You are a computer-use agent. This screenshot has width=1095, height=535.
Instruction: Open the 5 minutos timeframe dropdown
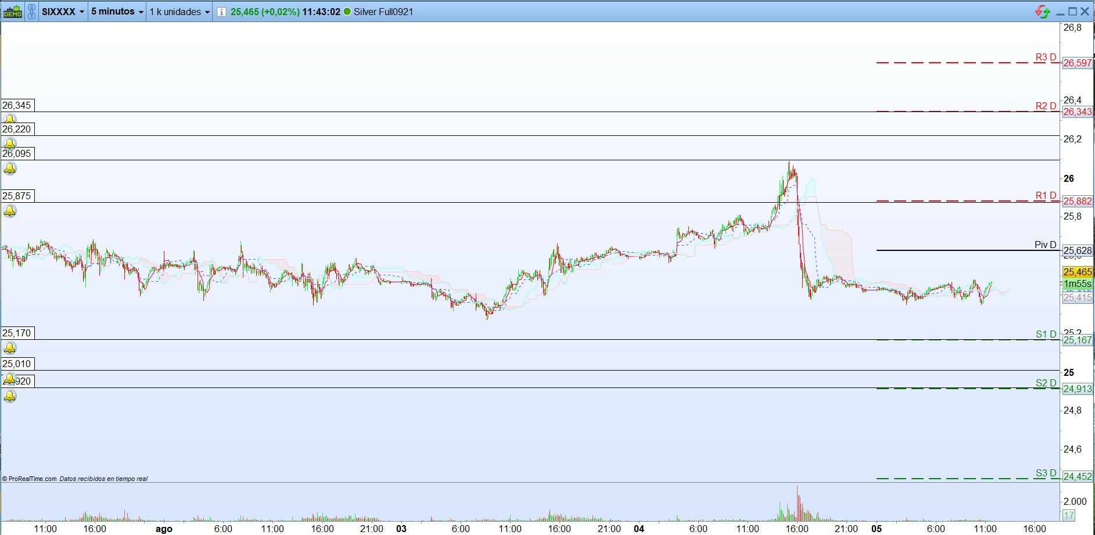tap(117, 12)
